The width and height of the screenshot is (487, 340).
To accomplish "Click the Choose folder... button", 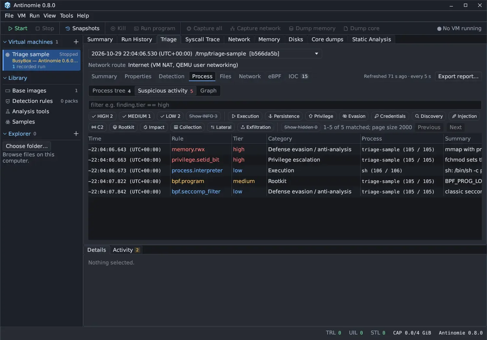I will (27, 146).
